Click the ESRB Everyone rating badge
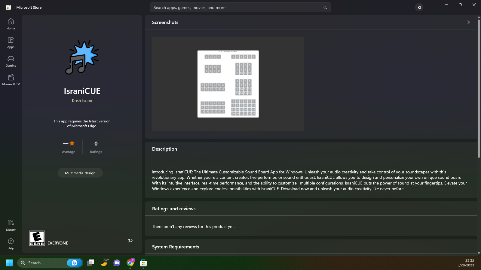481x270 pixels. coord(37,238)
